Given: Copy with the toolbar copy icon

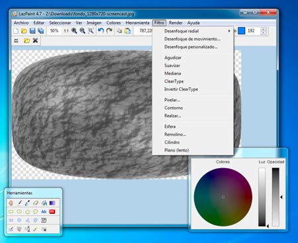Looking at the screenshot, I should [119, 31].
